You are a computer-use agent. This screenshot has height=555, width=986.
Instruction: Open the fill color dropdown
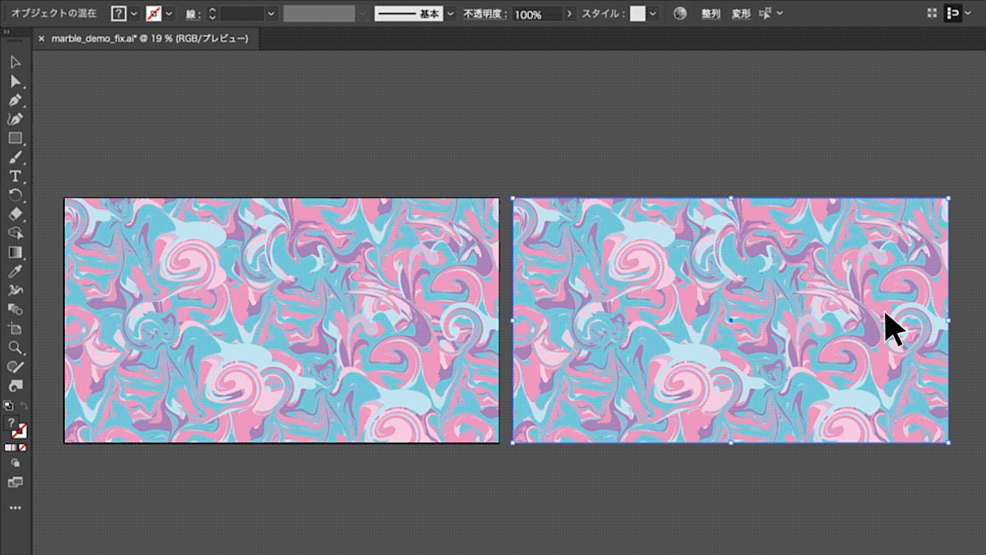click(134, 14)
